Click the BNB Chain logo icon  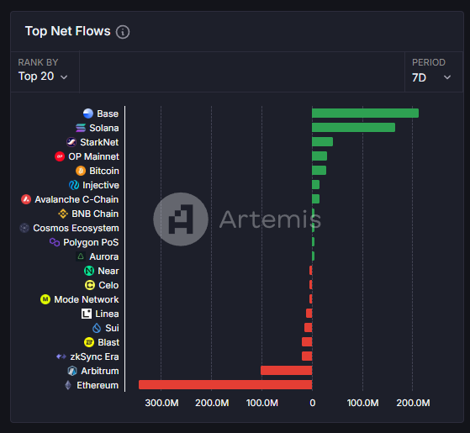(x=63, y=214)
